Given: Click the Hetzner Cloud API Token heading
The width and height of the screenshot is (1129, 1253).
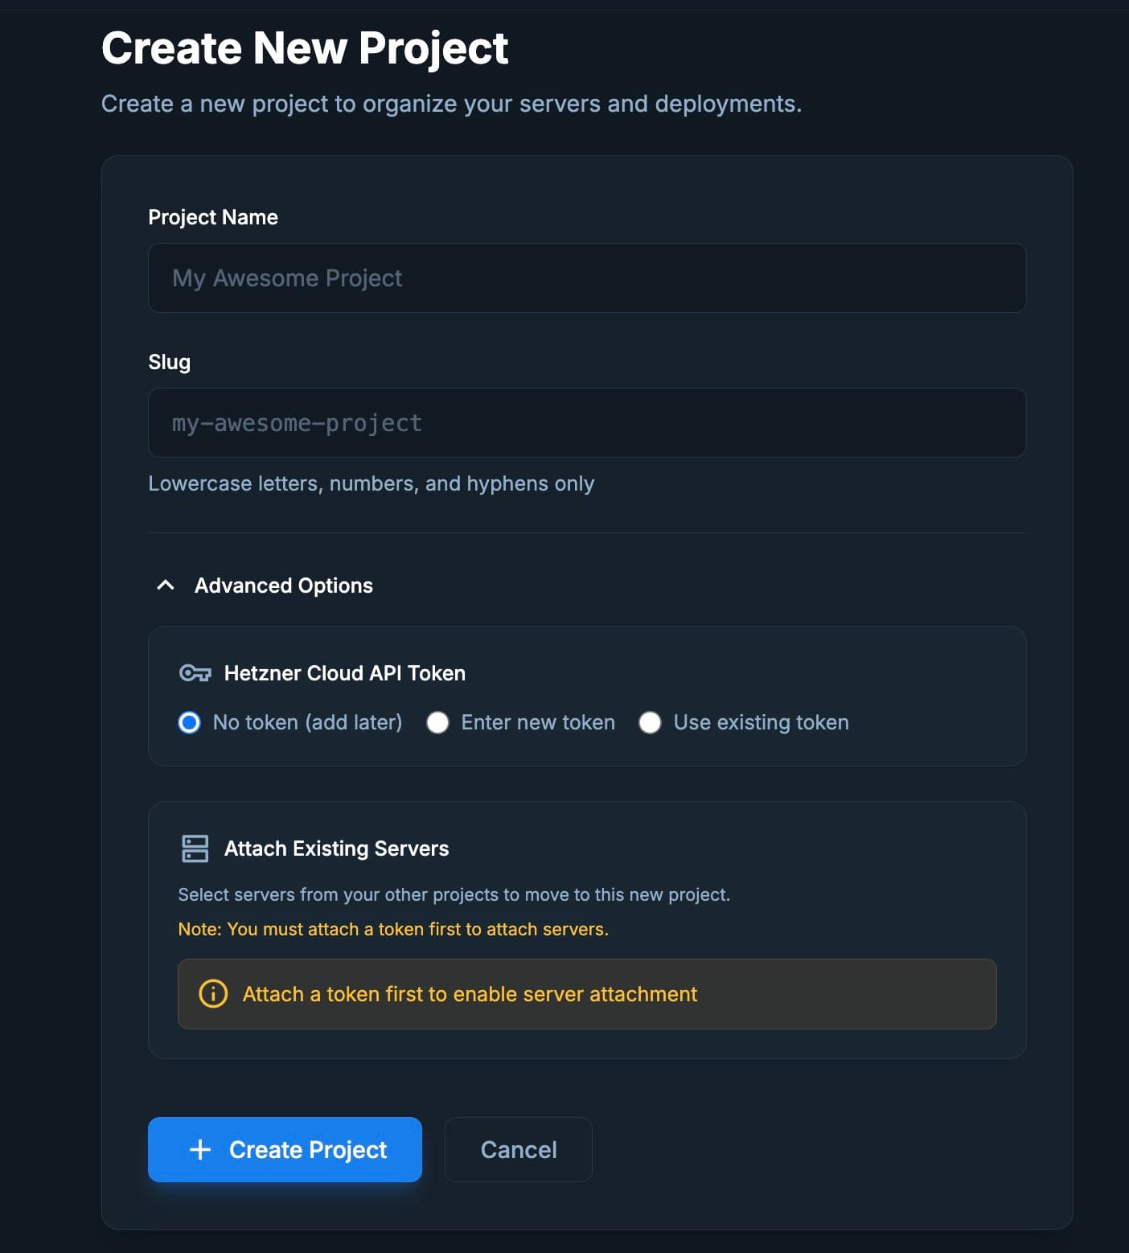Looking at the screenshot, I should (x=345, y=673).
